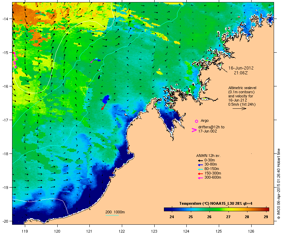Image resolution: width=283 pixels, height=234 pixels.
Task: Click the magenta Argo circle symbol
Action: point(197,121)
